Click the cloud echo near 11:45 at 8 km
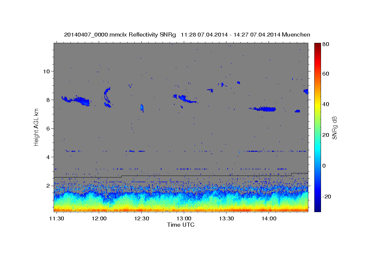This screenshot has height=254, width=381. [x=76, y=100]
